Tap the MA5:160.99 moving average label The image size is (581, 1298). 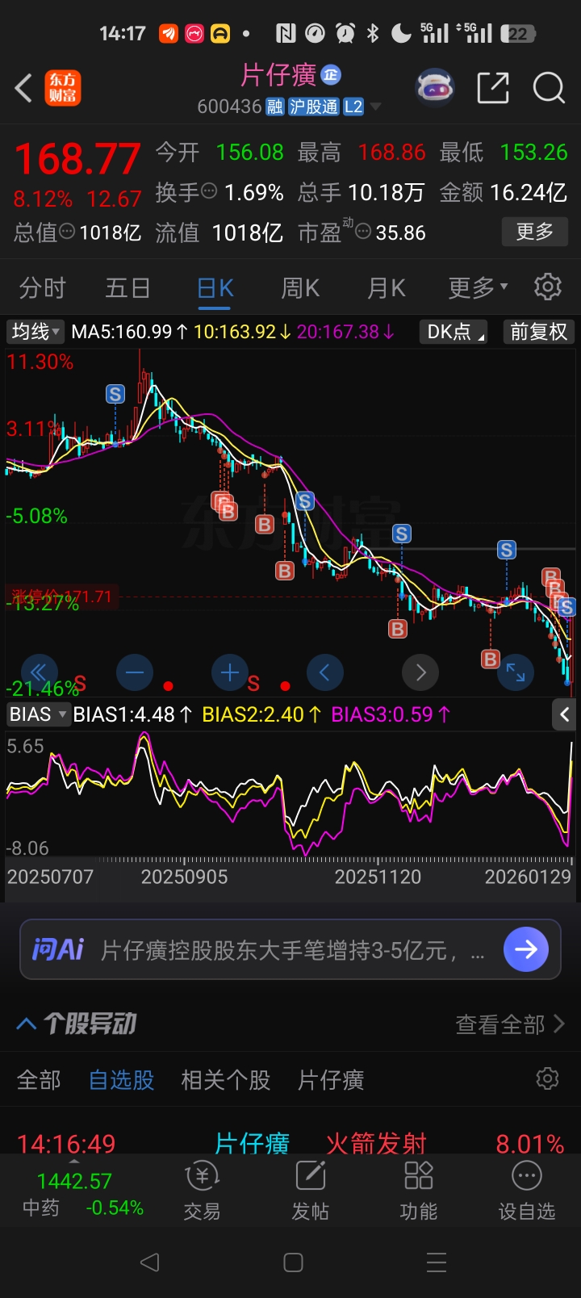pos(129,332)
